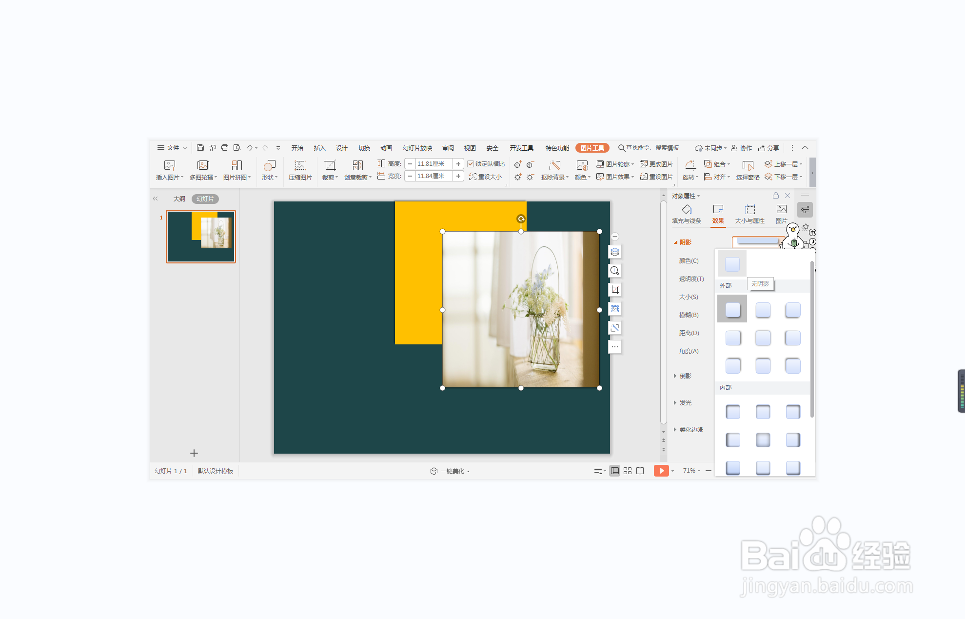Click the layers icon beside the picture
Screen dimensions: 965x619
coord(615,252)
